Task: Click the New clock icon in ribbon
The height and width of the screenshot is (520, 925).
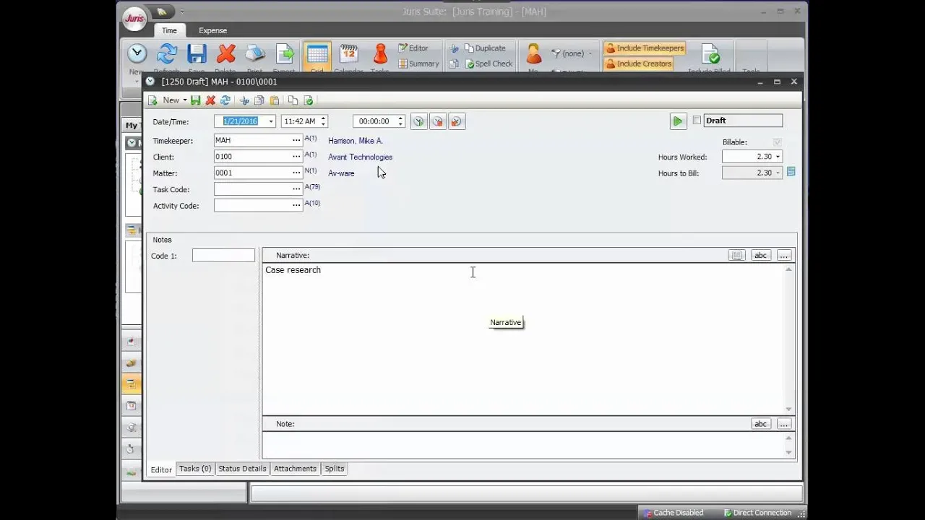Action: [x=137, y=53]
